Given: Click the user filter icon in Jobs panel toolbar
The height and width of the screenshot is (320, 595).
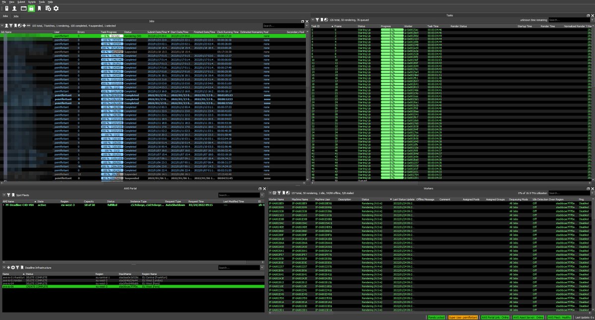Looking at the screenshot, I should click(x=6, y=26).
